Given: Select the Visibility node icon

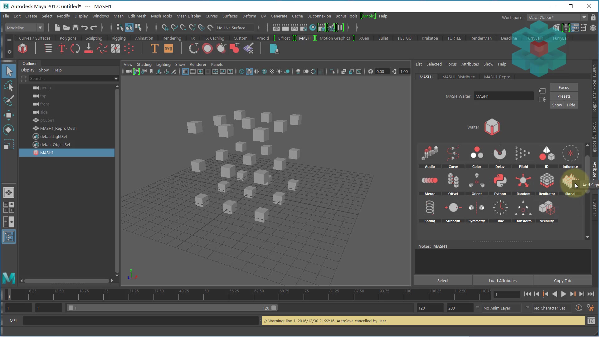Looking at the screenshot, I should click(547, 208).
